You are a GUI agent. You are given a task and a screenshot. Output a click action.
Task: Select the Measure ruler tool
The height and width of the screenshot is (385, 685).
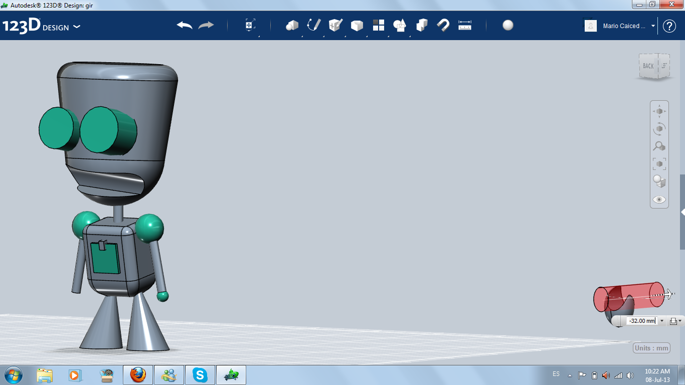(x=465, y=25)
